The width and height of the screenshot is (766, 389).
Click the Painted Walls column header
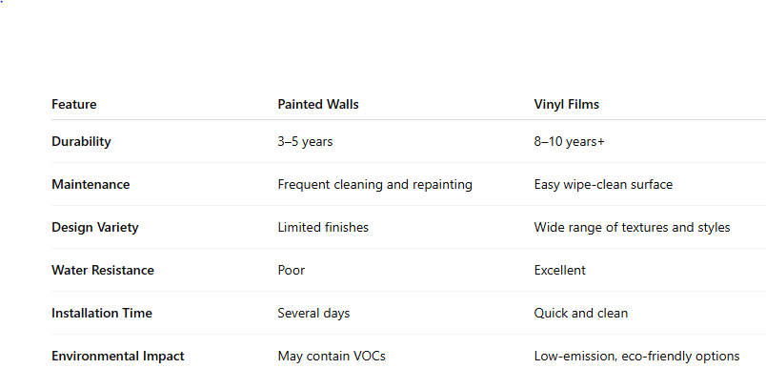tap(316, 104)
